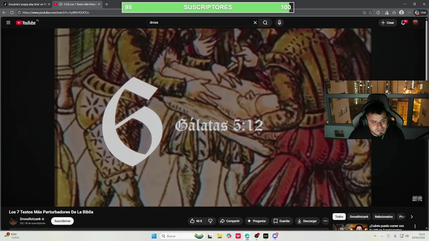Click the main video player area
The height and width of the screenshot is (241, 429).
[x=213, y=117]
